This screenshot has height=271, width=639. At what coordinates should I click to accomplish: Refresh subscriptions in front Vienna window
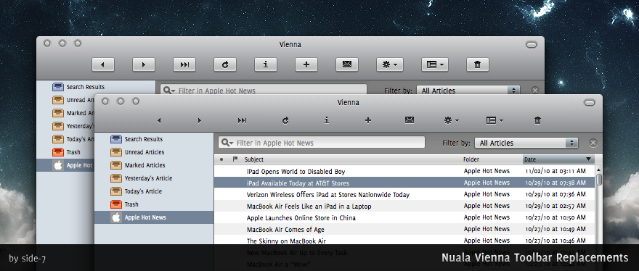[285, 120]
